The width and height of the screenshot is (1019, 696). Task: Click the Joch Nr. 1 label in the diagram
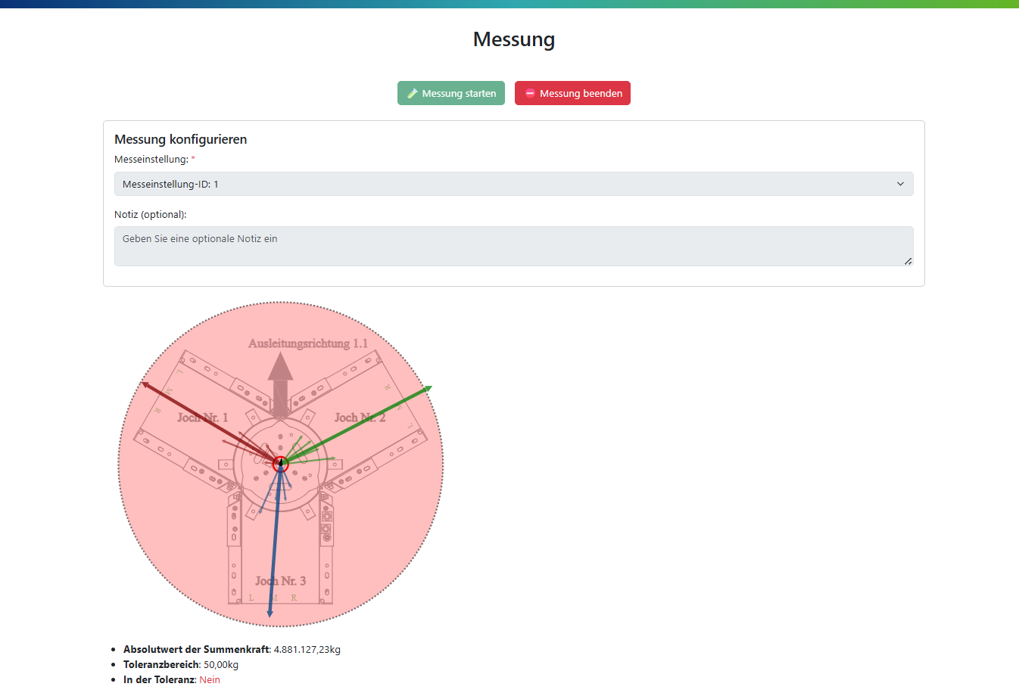tap(202, 418)
